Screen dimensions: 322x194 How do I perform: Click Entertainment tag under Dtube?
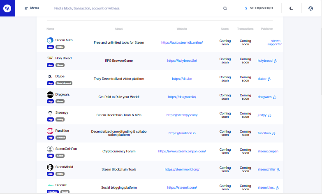64,83
